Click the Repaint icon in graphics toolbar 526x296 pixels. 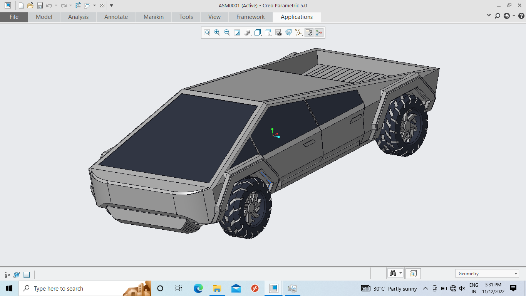pos(237,33)
